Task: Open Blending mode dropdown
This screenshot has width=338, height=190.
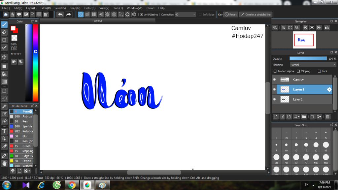Action: point(313,65)
